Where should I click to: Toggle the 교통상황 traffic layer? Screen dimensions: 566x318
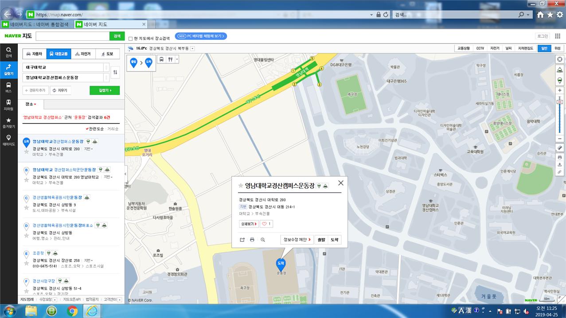pyautogui.click(x=464, y=48)
